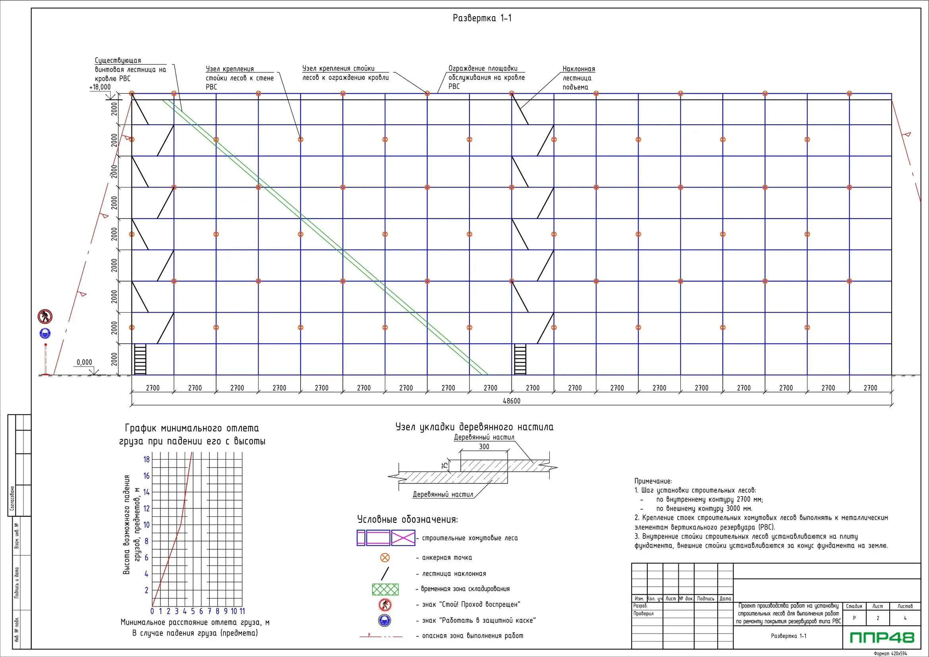Click the 'Примечание:' notes heading
The image size is (929, 657).
tap(653, 481)
